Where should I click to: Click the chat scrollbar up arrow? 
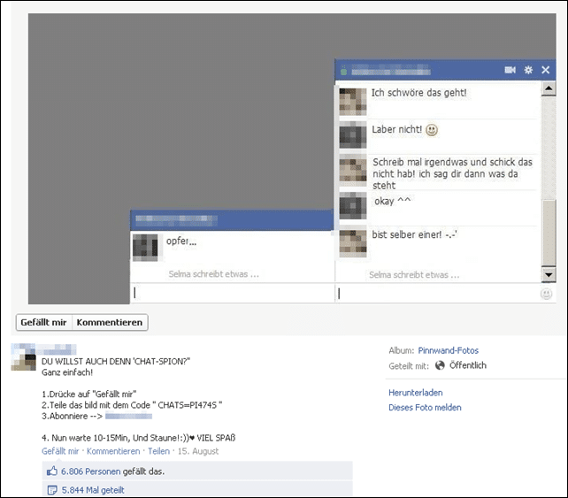[x=549, y=88]
